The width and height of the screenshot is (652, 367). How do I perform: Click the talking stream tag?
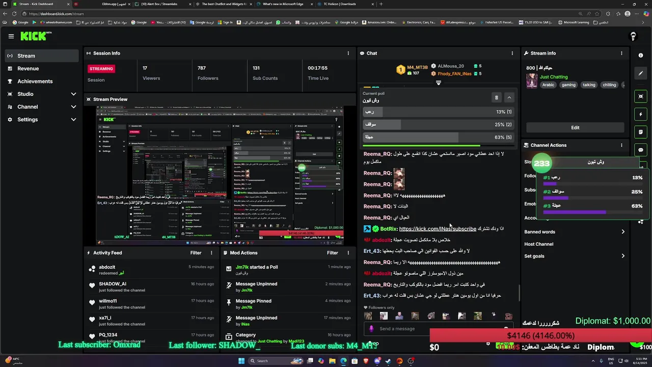(589, 85)
